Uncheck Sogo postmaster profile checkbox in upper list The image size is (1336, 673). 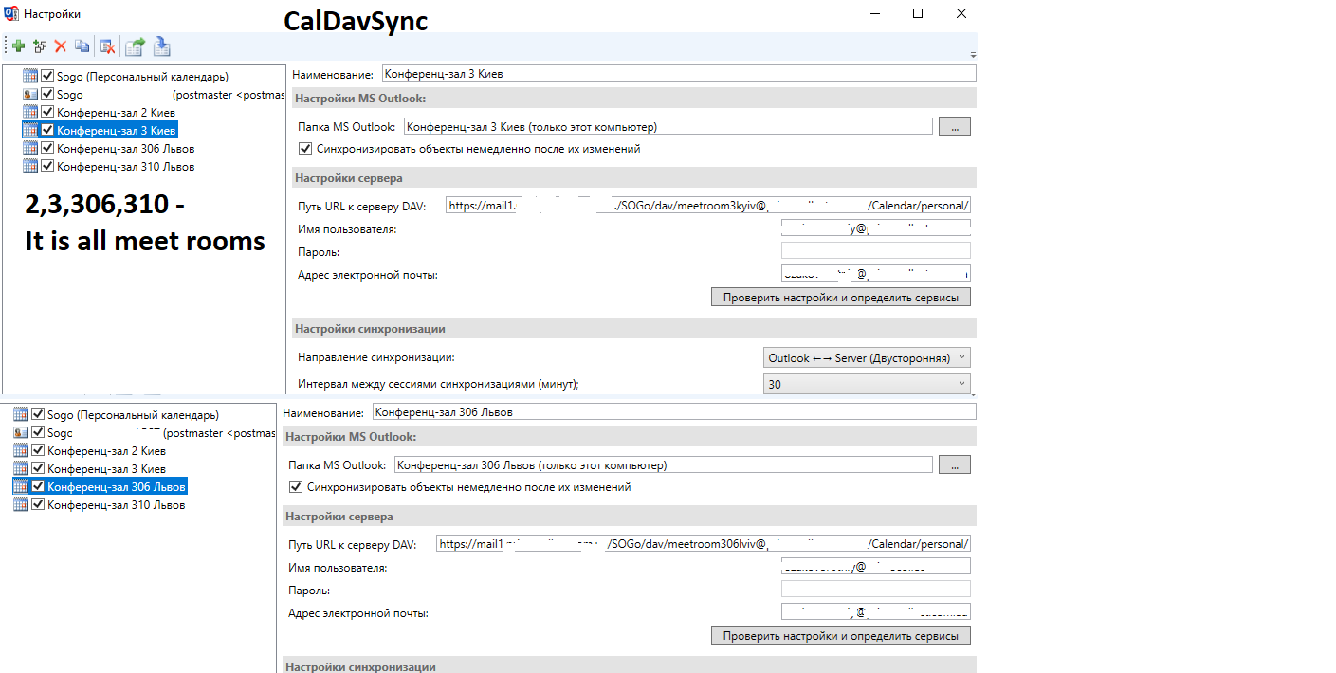47,94
